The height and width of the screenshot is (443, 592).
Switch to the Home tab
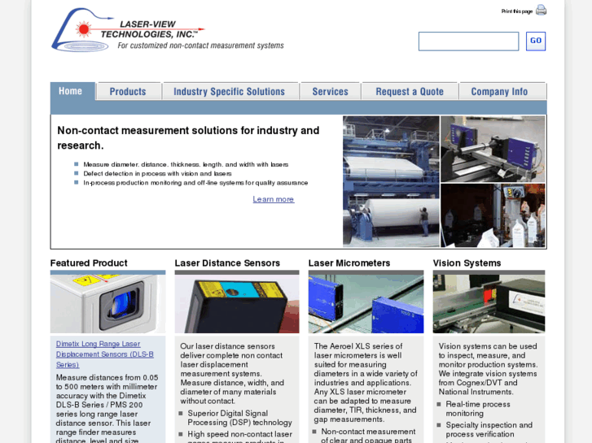(71, 91)
